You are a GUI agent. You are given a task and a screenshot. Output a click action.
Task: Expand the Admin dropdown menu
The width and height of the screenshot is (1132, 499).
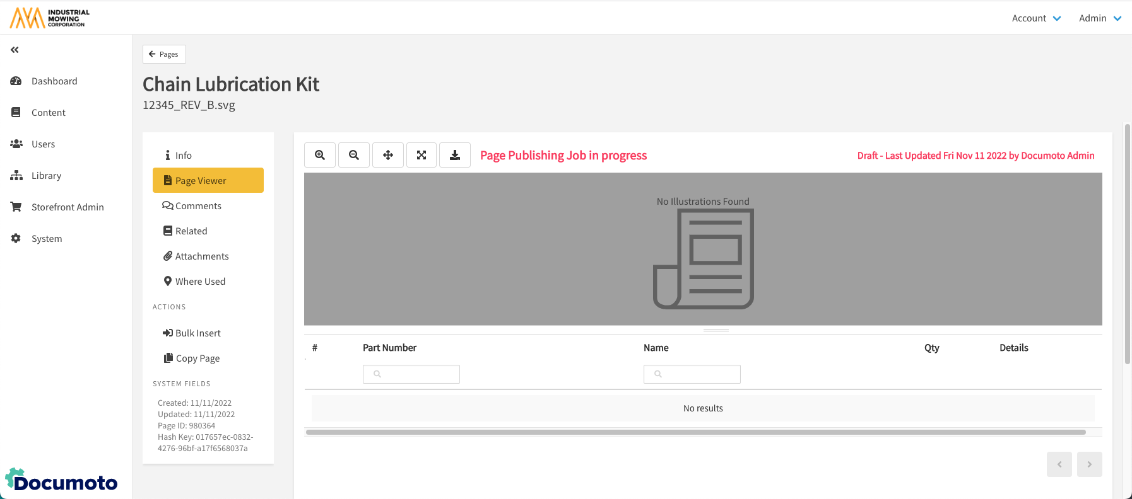coord(1100,18)
